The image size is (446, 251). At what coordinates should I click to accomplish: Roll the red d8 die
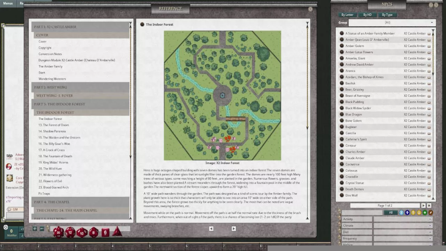point(94,232)
